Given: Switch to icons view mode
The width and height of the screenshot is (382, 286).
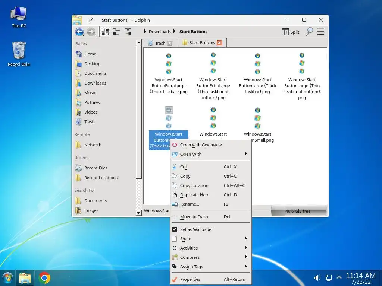Looking at the screenshot, I should [x=105, y=32].
